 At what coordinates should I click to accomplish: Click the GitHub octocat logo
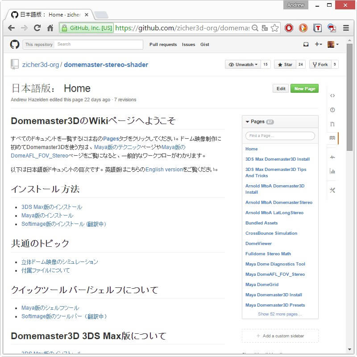coord(15,44)
